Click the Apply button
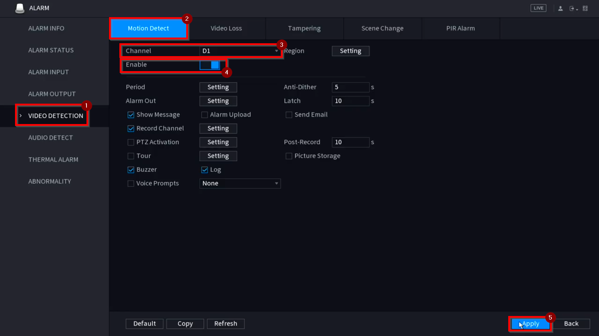Image resolution: width=599 pixels, height=336 pixels. [530, 324]
